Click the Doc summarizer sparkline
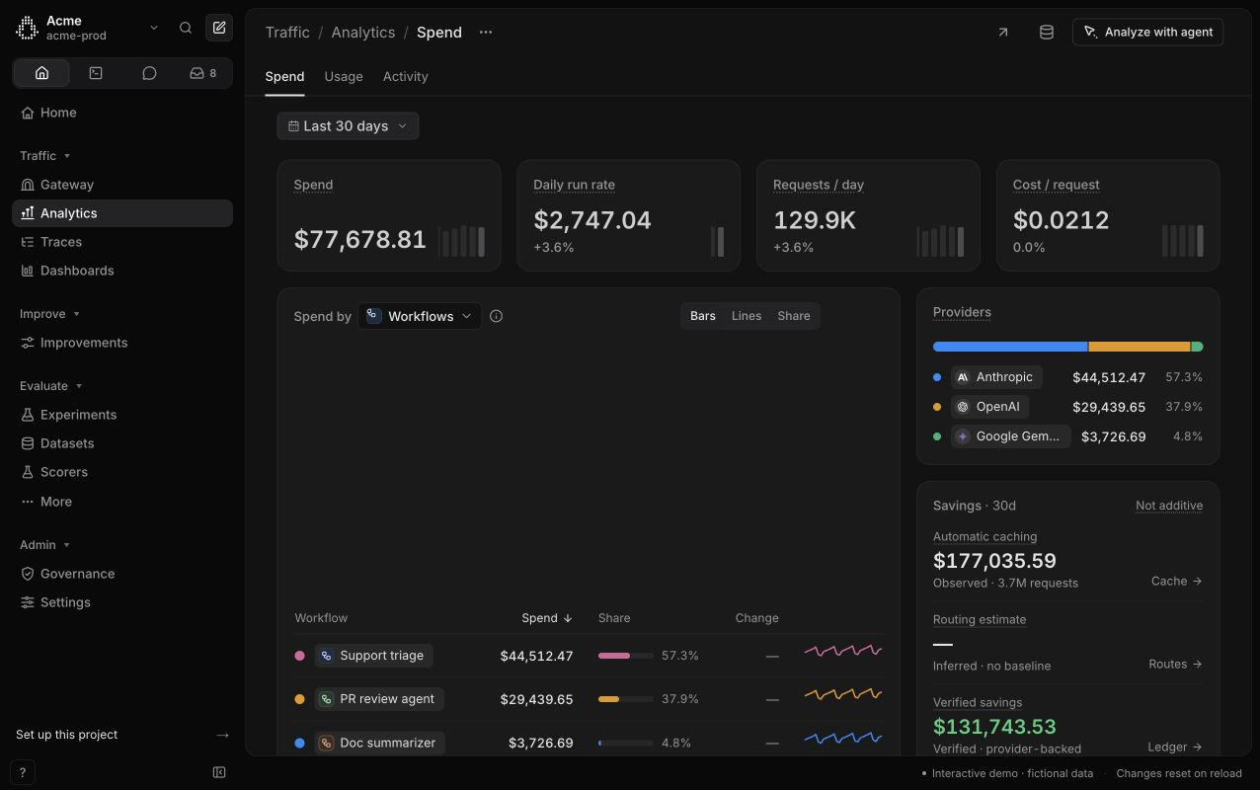 point(842,738)
